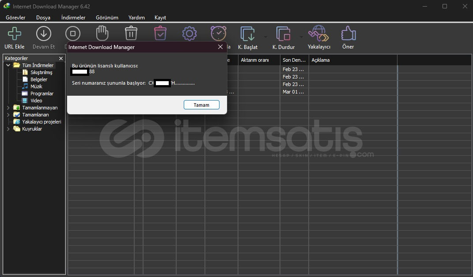Open the scheduler alarm clock icon
This screenshot has height=277, width=473.
point(219,33)
